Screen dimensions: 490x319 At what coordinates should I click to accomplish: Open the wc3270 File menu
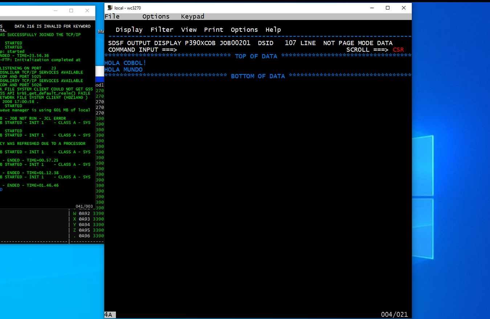tap(112, 17)
